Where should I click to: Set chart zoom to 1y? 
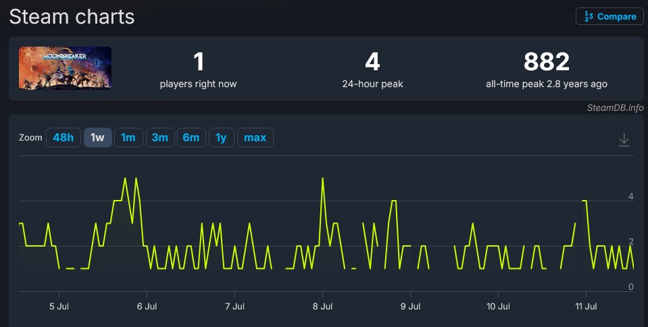(x=222, y=138)
